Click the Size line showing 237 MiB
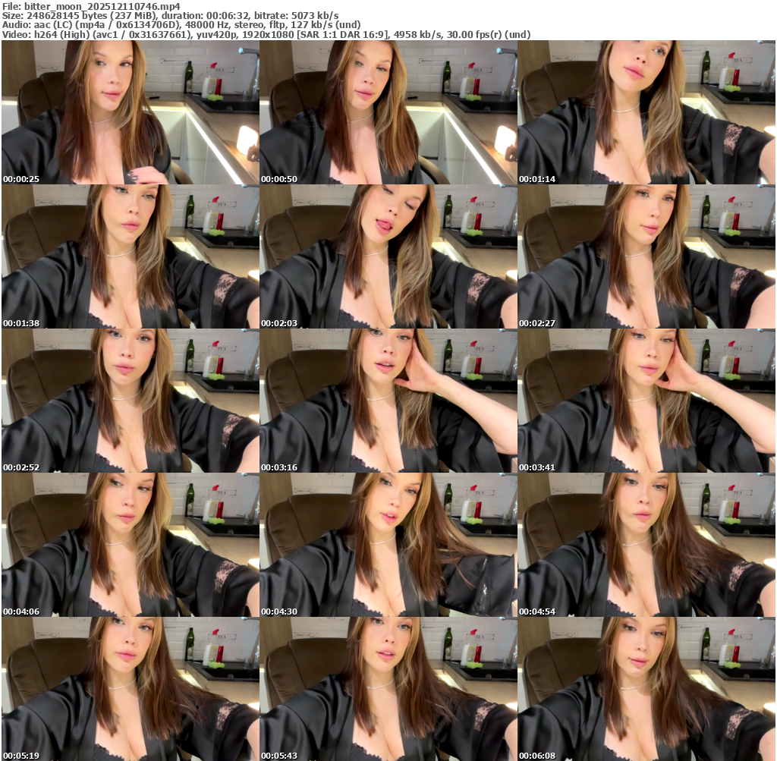Screen dimensions: 777x761 pyautogui.click(x=171, y=15)
